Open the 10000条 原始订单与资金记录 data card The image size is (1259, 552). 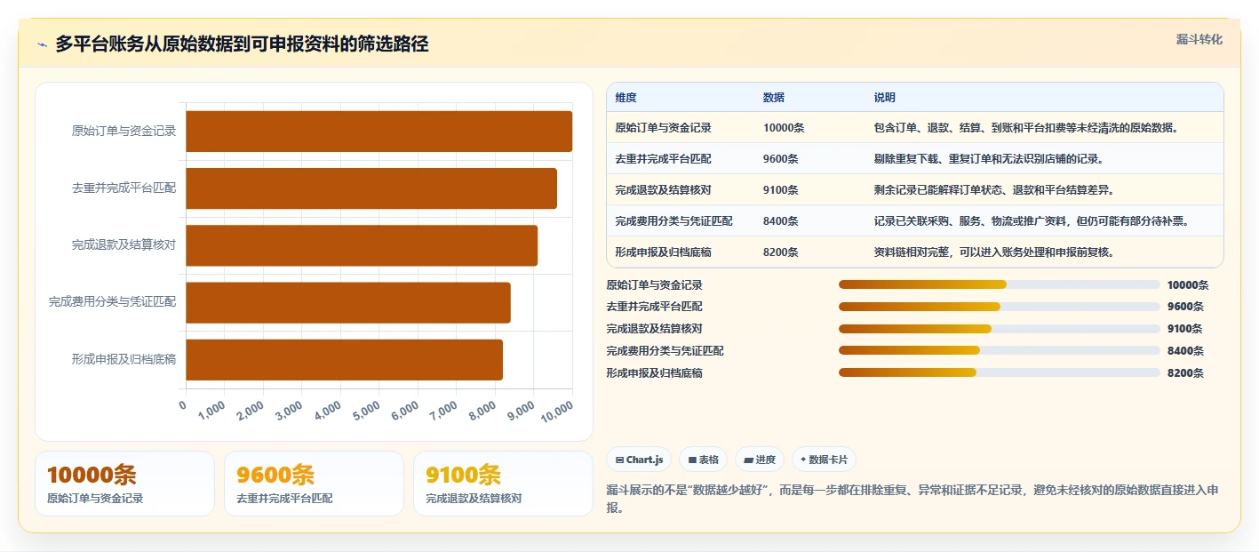[124, 484]
